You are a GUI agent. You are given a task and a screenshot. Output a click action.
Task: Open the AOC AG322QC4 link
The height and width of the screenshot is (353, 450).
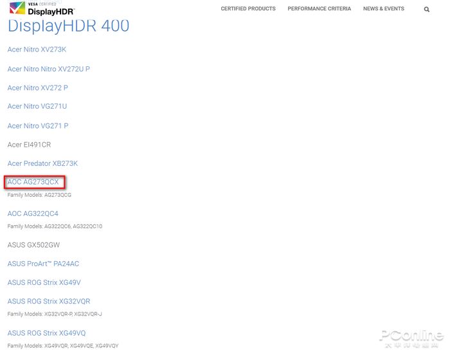point(33,213)
